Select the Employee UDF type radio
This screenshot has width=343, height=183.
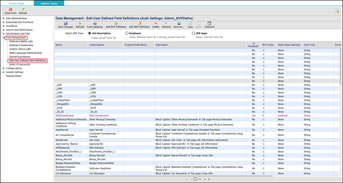tap(127, 33)
